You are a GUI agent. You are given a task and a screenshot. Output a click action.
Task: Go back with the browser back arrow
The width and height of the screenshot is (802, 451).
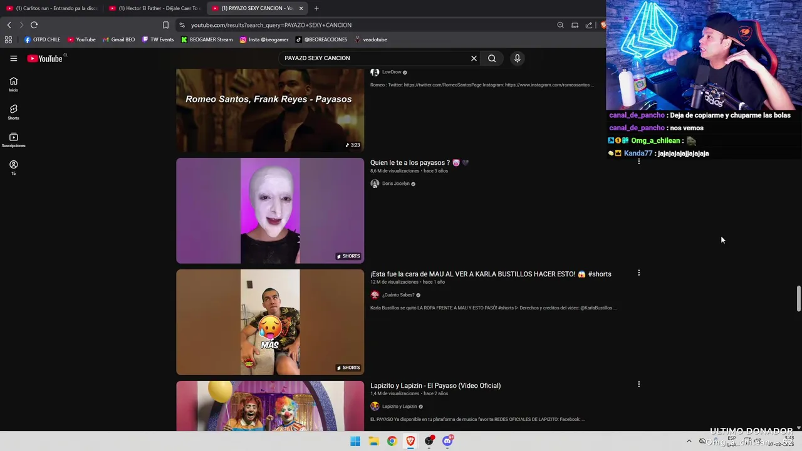[9, 25]
